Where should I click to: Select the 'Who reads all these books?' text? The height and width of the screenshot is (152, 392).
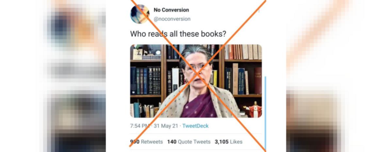178,34
